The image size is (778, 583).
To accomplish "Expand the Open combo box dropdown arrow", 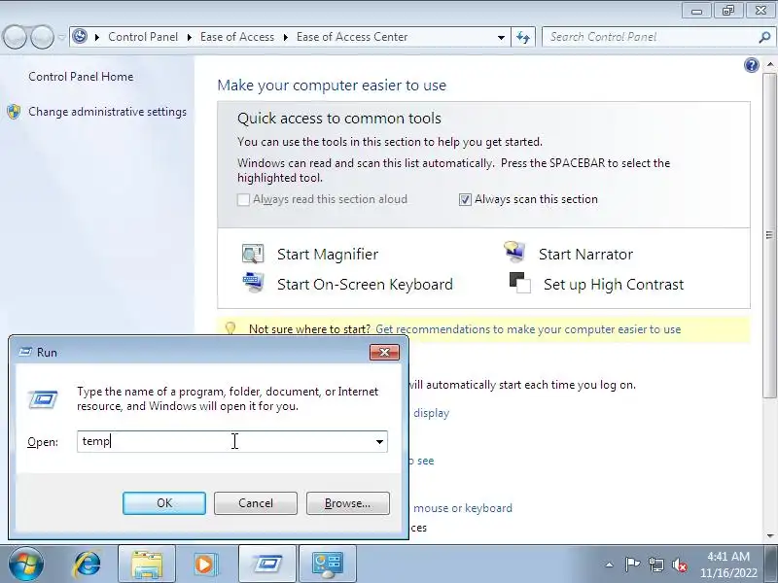I will 379,442.
